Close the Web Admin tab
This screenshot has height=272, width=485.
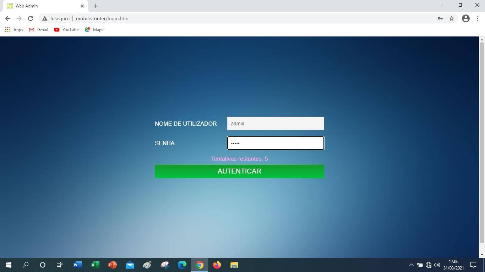click(x=82, y=6)
